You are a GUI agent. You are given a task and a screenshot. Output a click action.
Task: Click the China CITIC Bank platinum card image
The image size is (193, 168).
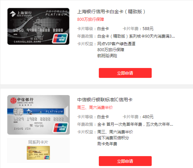pyautogui.click(x=38, y=115)
